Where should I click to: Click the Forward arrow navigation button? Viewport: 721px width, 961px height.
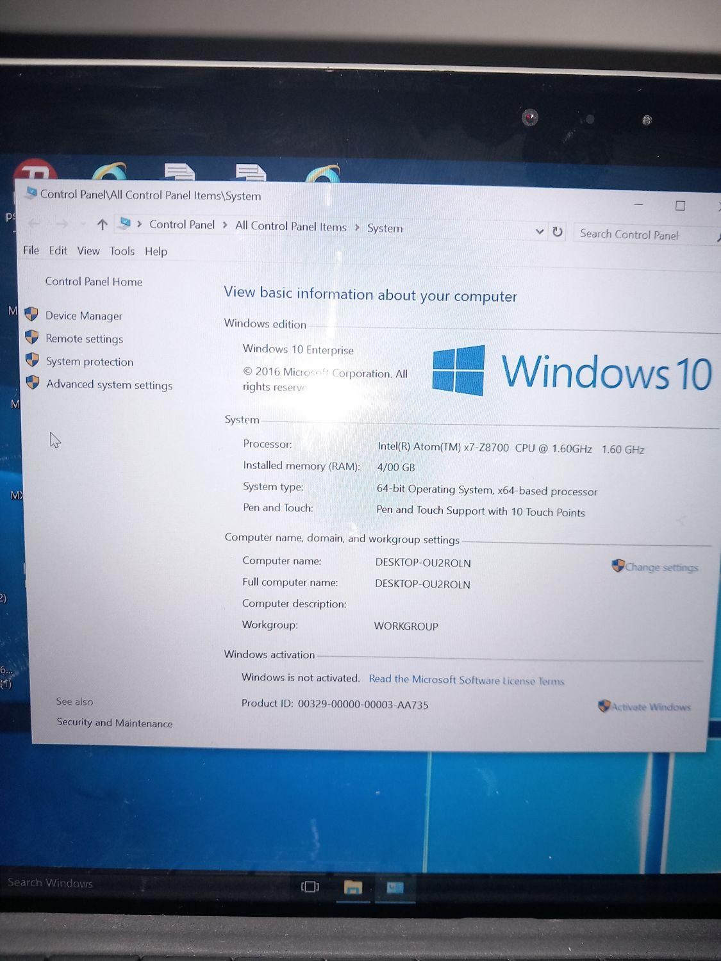point(62,224)
